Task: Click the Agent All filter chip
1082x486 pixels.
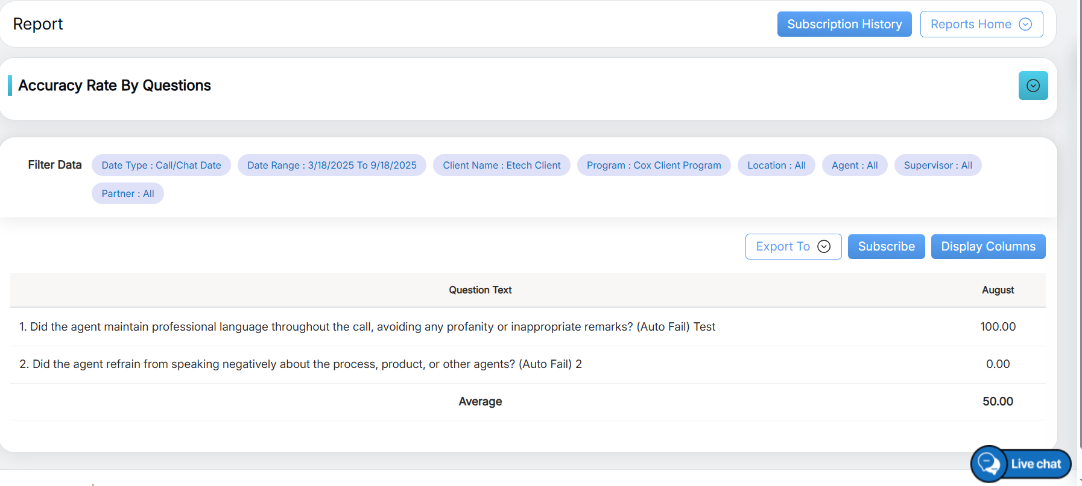Action: (x=854, y=166)
